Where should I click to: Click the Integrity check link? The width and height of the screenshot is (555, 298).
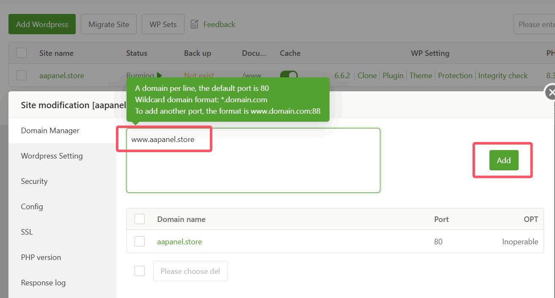coord(503,76)
